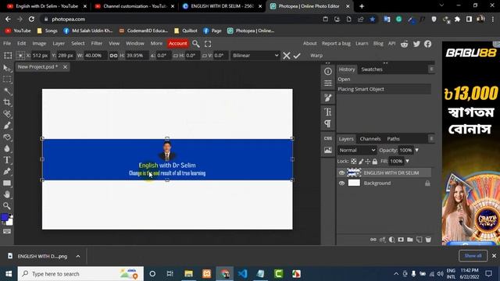The image size is (500, 281).
Task: Toggle lock transparent pixels
Action: coord(354,162)
